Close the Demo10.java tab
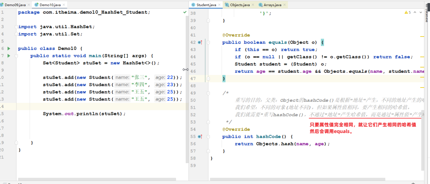Viewport: 430px width, 184px height. [x=63, y=5]
